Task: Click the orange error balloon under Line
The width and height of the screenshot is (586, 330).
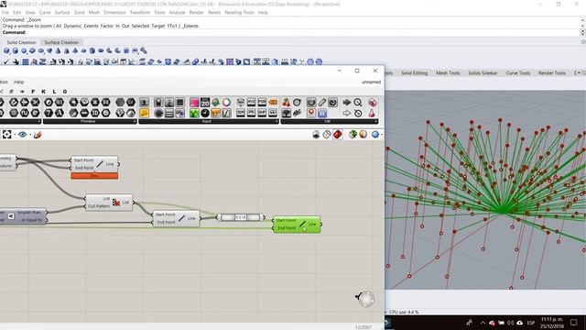Action: click(x=94, y=176)
